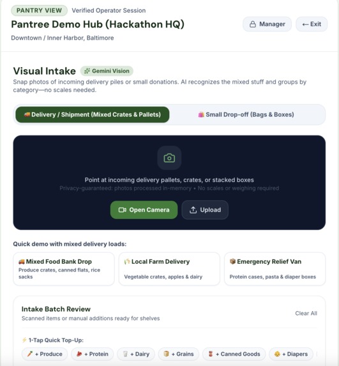Click the box icon on Emergency Relief Van
339x366 pixels.
[232, 261]
